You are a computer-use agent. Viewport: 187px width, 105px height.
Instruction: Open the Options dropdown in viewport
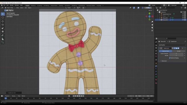151,10
